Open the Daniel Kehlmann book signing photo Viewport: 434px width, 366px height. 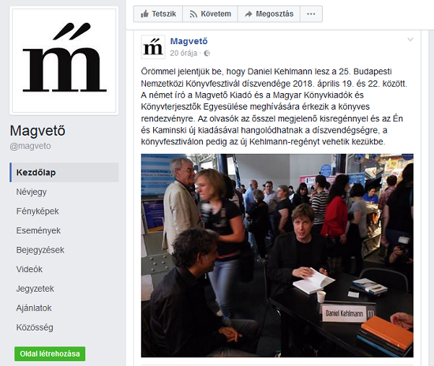pos(277,256)
